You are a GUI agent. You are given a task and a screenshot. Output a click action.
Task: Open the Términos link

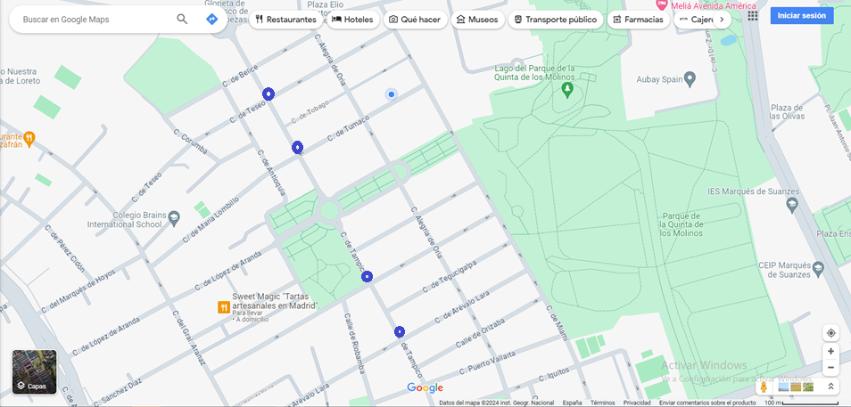pos(602,403)
